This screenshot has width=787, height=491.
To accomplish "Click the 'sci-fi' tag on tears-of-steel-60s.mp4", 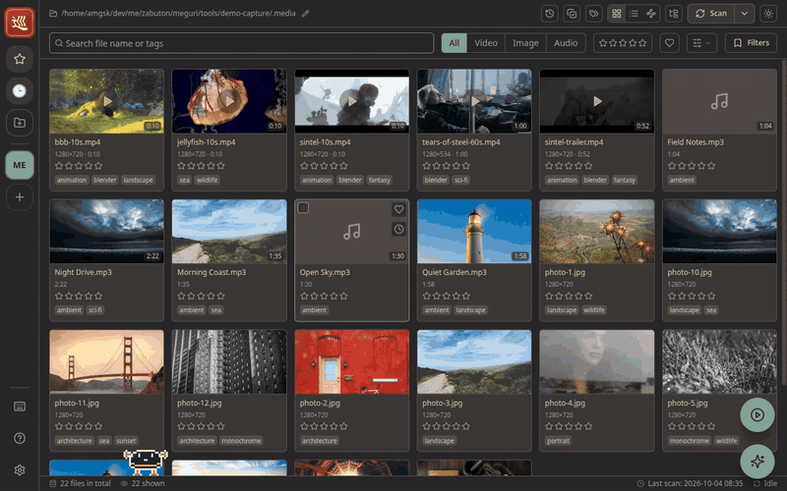I will click(x=460, y=181).
